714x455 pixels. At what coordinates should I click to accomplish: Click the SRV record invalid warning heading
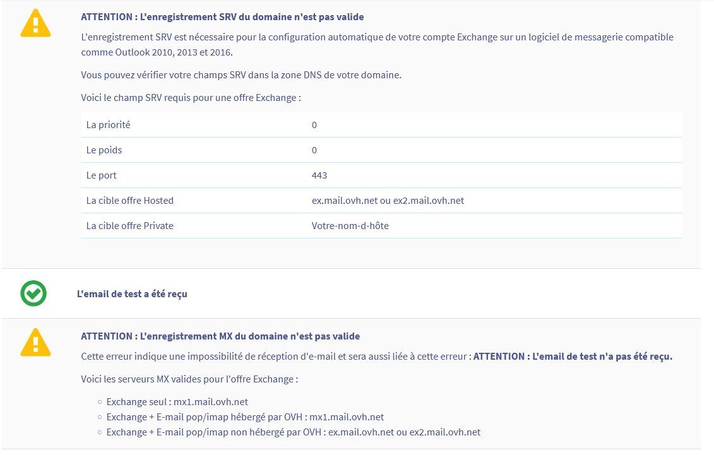[222, 17]
